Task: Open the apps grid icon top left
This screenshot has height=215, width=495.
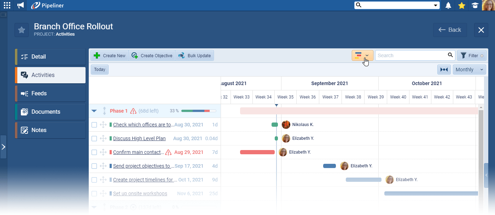Action: pyautogui.click(x=7, y=5)
